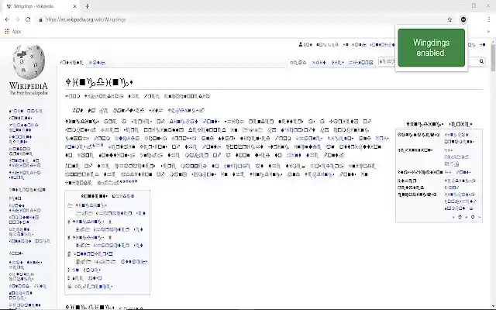Go back with the browser back arrow

point(7,19)
